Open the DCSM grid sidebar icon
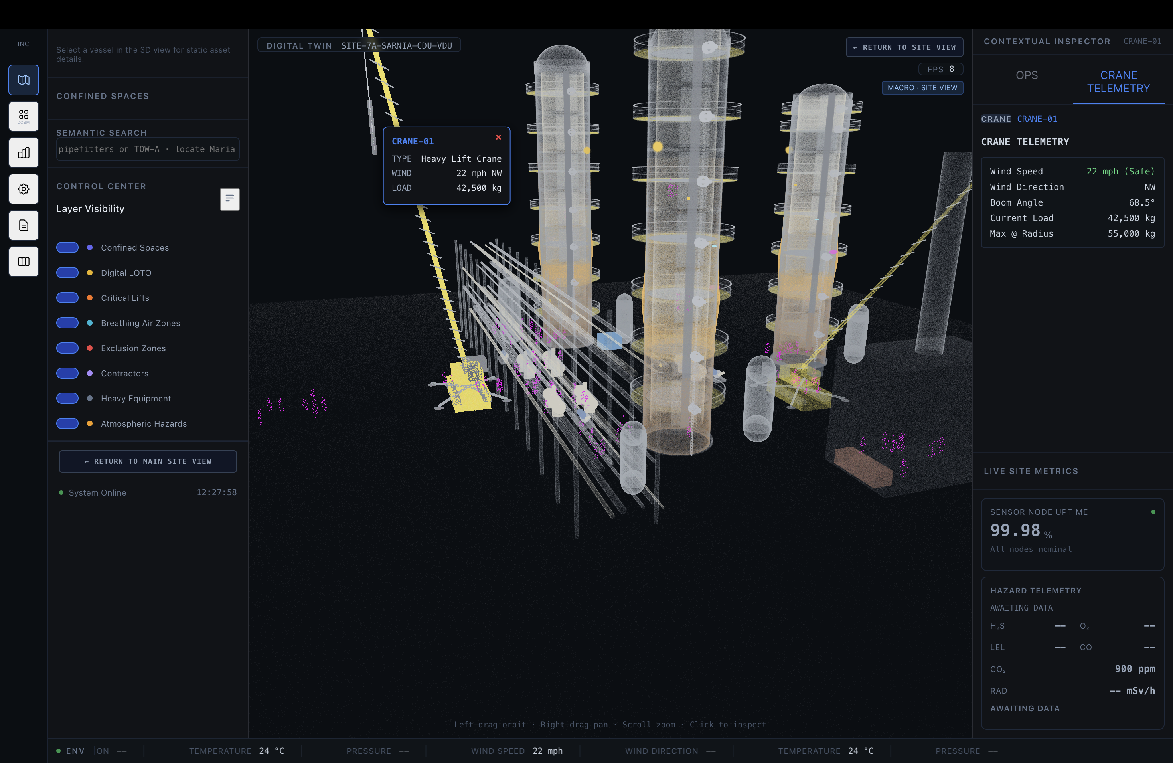 click(24, 116)
